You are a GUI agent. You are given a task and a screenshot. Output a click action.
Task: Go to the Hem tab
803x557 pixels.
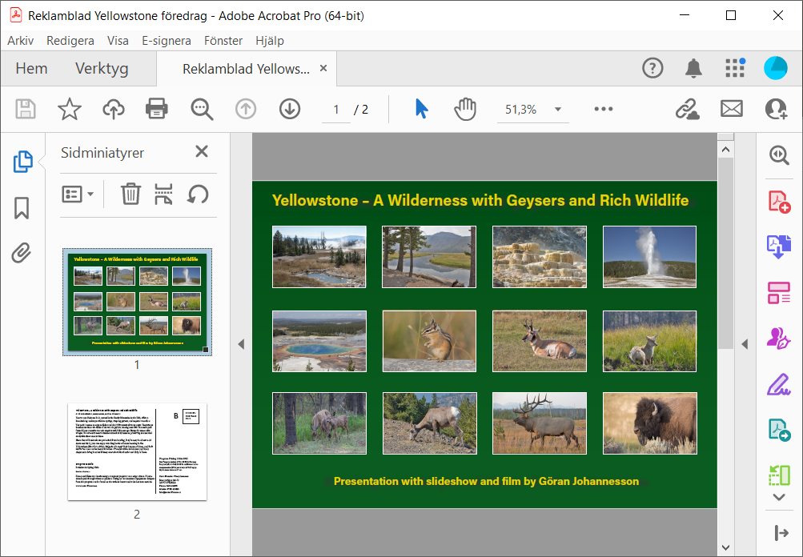pos(31,69)
